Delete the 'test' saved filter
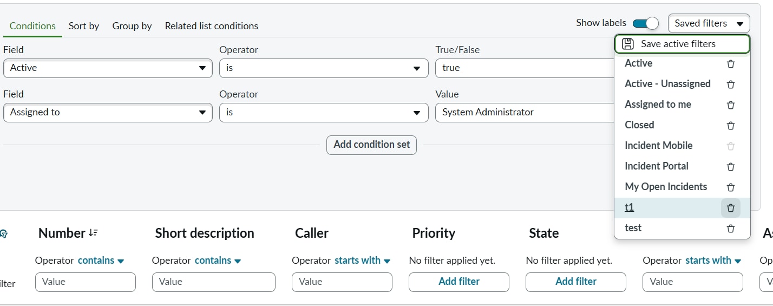Image resolution: width=773 pixels, height=306 pixels. [x=730, y=229]
